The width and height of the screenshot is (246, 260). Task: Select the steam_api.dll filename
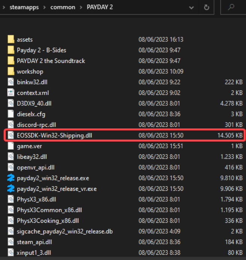coord(34,242)
